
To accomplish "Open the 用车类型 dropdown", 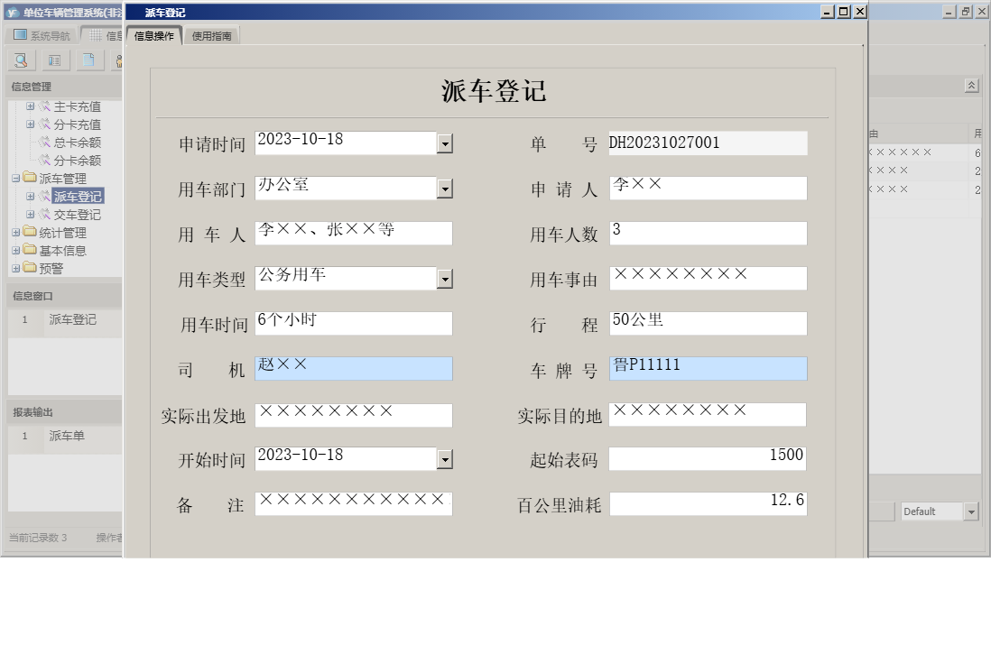I will point(444,278).
